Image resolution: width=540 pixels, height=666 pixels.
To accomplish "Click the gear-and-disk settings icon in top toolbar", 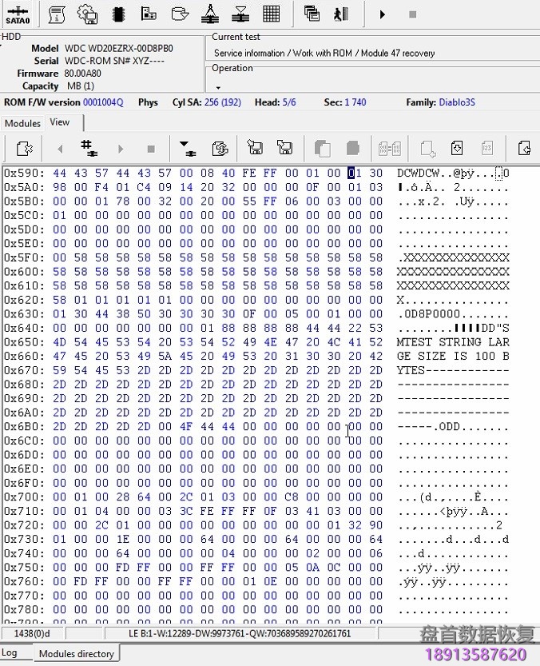I will [87, 14].
